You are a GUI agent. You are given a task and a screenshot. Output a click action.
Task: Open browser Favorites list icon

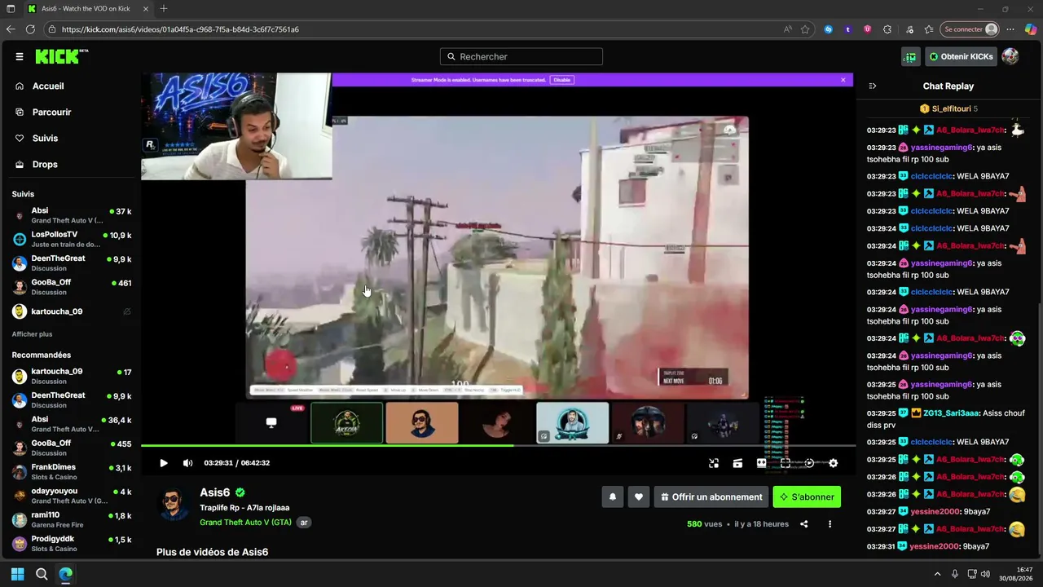point(929,29)
